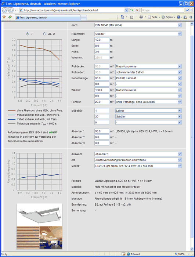
Task: Click the absorption coefficient chart
Action: click(x=39, y=171)
